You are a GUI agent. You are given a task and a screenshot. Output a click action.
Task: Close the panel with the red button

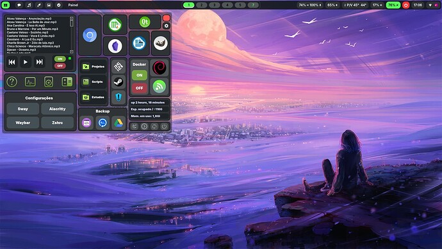click(167, 19)
